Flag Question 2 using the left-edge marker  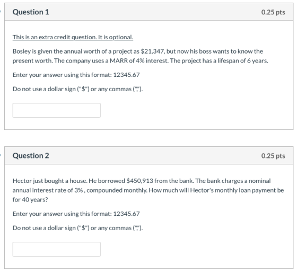[1, 155]
